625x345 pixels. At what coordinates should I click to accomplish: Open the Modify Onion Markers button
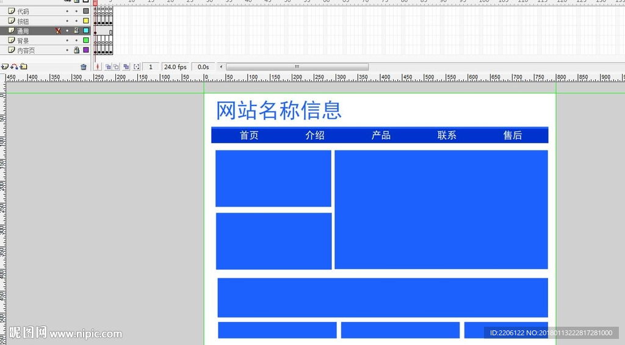click(x=137, y=67)
